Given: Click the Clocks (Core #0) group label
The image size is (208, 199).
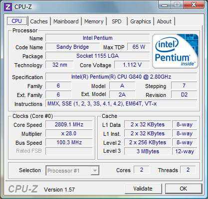Looking at the screenshot, I should 33,116.
